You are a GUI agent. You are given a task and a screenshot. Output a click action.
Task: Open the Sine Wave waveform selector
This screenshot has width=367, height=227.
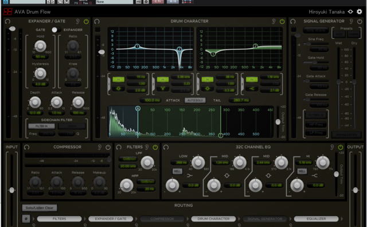(316, 30)
